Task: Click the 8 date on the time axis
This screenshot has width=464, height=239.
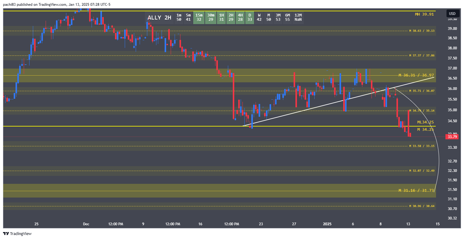Action: tap(381, 224)
